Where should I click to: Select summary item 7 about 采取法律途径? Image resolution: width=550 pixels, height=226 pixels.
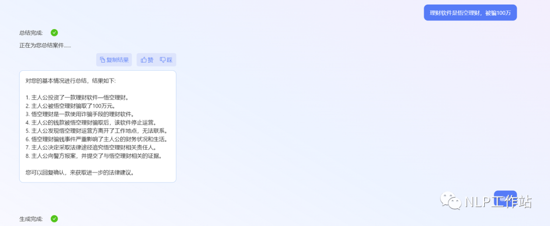[x=91, y=148]
